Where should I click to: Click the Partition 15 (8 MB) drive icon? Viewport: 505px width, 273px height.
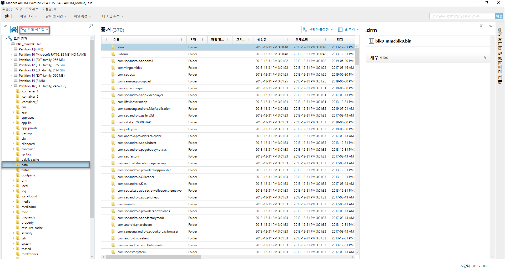tap(16, 81)
